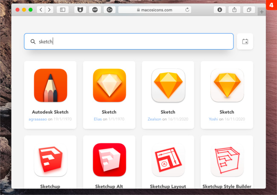277x195 pixels.
Task: Open a new tab with plus button
Action: (x=262, y=12)
